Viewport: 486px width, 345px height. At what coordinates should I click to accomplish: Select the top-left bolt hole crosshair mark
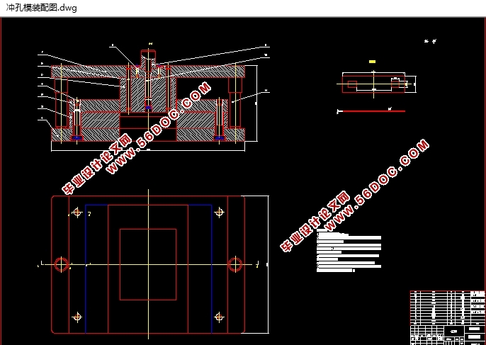[x=77, y=212]
